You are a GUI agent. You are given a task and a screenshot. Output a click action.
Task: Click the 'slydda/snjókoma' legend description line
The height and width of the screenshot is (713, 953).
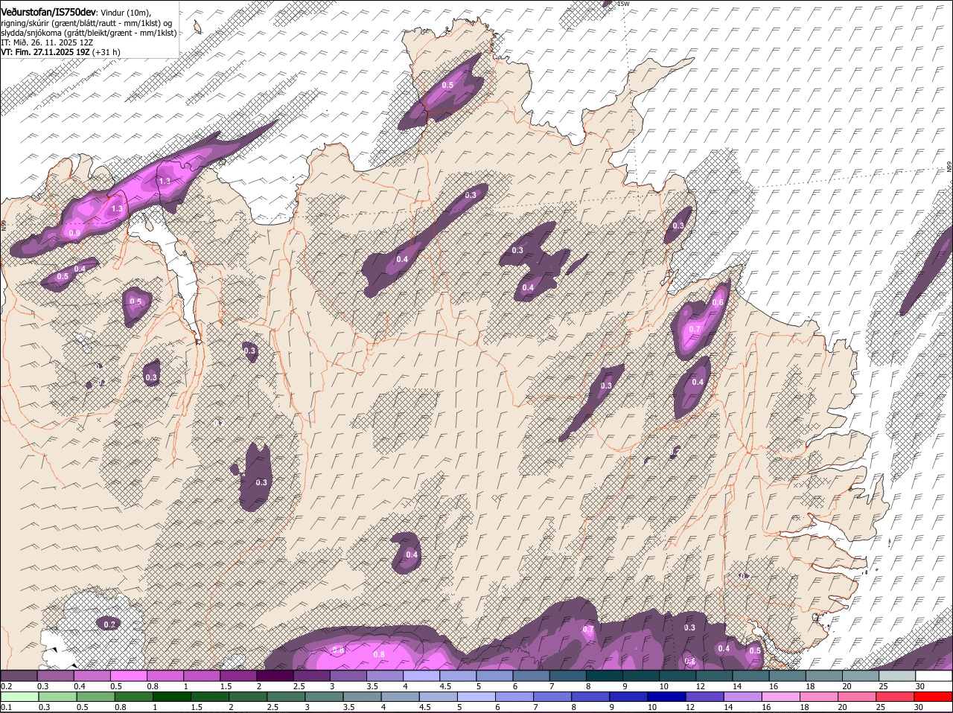pyautogui.click(x=89, y=33)
